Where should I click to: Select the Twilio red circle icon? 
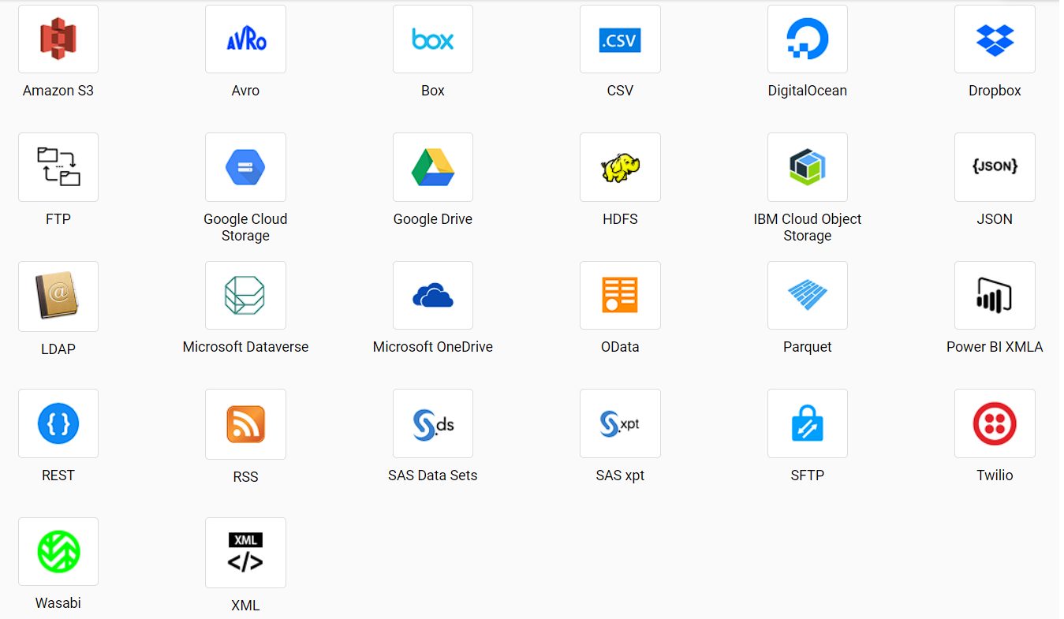click(x=995, y=423)
